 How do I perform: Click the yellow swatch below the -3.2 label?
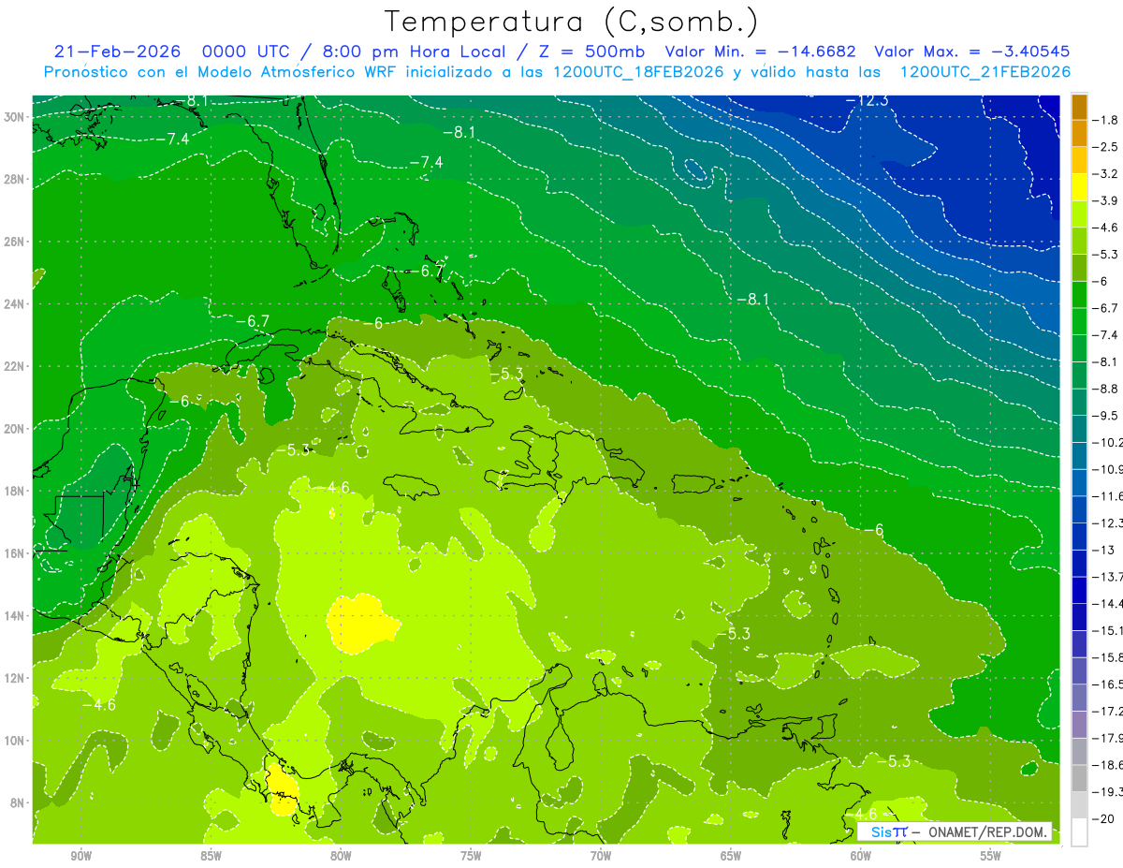pyautogui.click(x=1079, y=187)
